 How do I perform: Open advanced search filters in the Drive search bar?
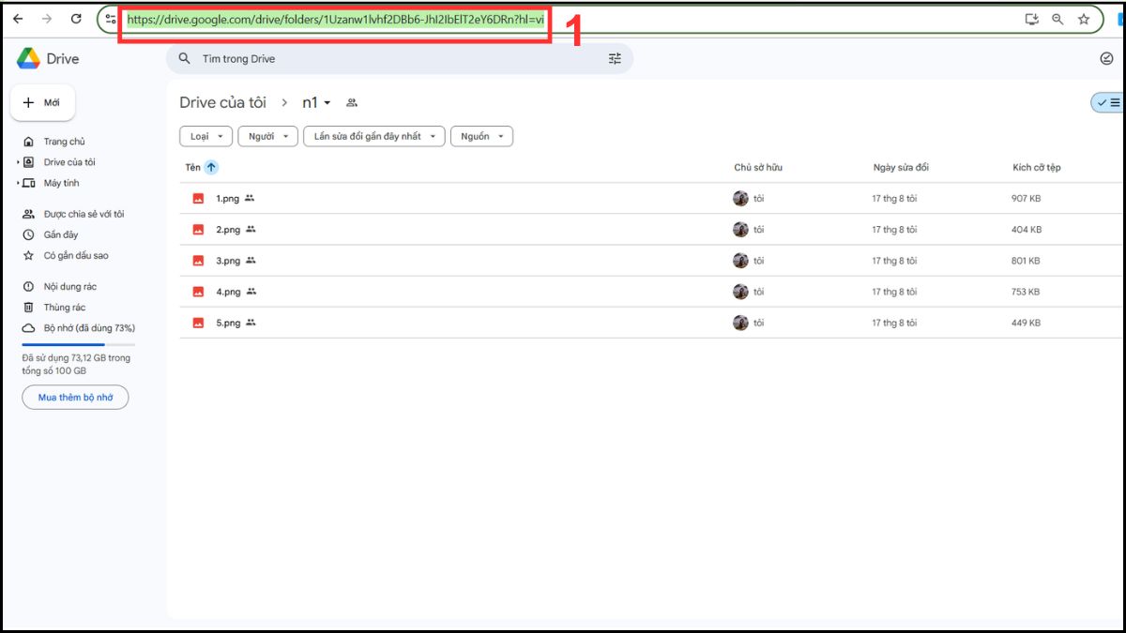(x=615, y=58)
